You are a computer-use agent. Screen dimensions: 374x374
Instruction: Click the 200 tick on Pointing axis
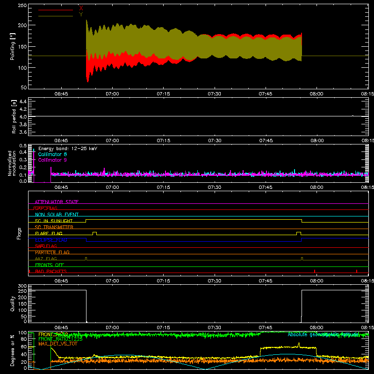(x=22, y=25)
